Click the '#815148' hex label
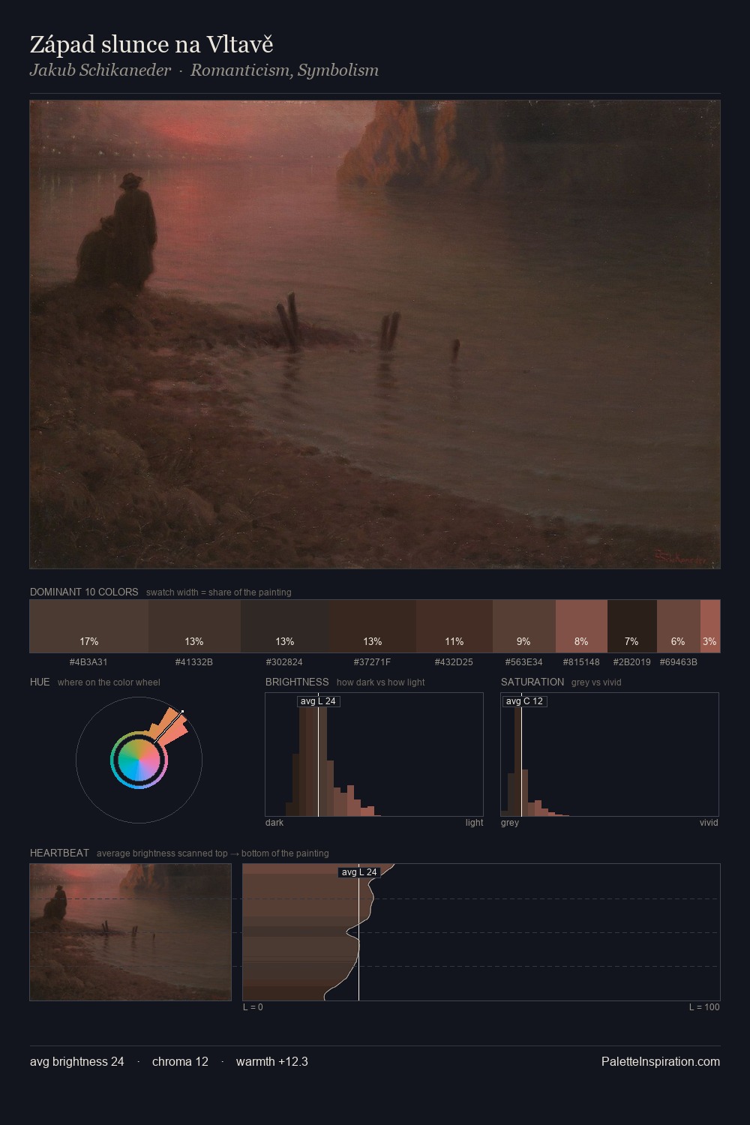This screenshot has width=750, height=1125. [x=581, y=662]
